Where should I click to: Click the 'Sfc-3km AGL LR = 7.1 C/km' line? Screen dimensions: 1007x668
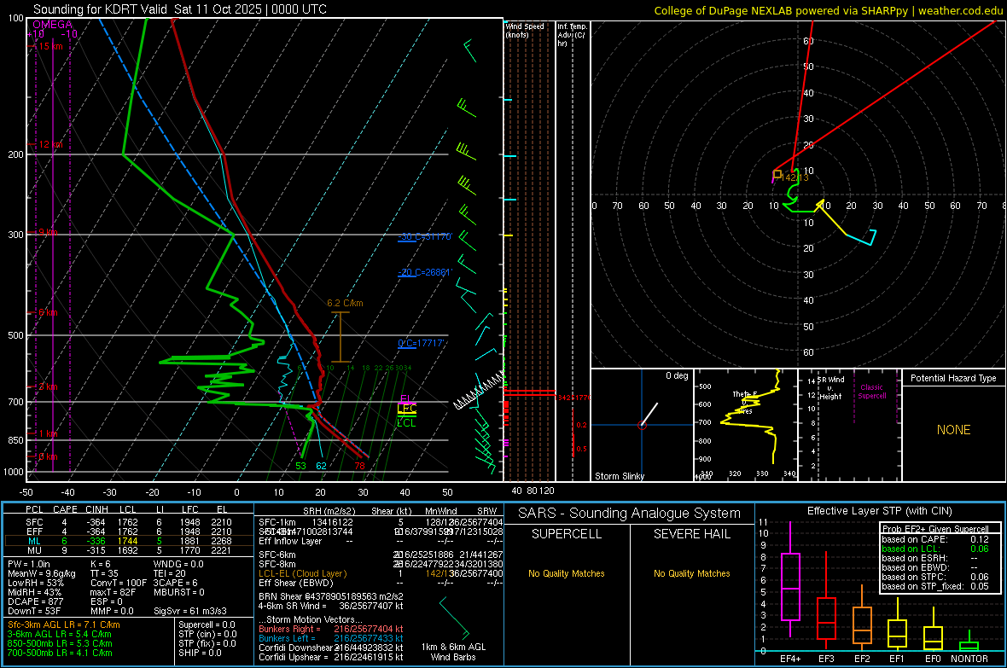click(64, 624)
